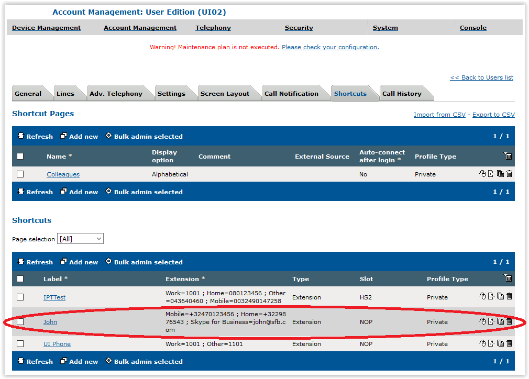Follow the Back to Users list link
The image size is (529, 379).
point(482,77)
